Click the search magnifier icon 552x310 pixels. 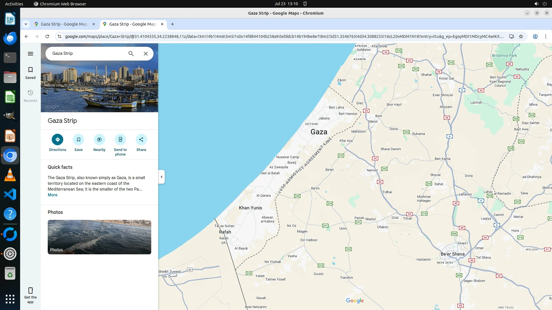point(131,54)
